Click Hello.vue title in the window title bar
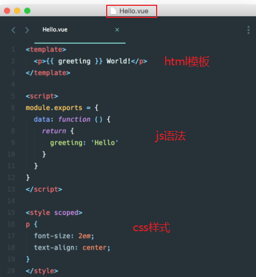Screen dimensions: 256x277 point(134,11)
